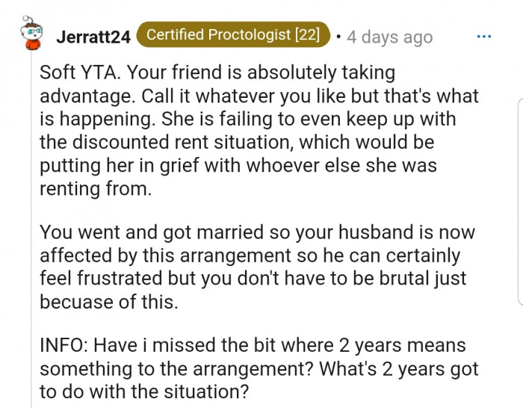Click the Certified Proctologist flair badge
This screenshot has height=408, width=523.
pyautogui.click(x=233, y=34)
